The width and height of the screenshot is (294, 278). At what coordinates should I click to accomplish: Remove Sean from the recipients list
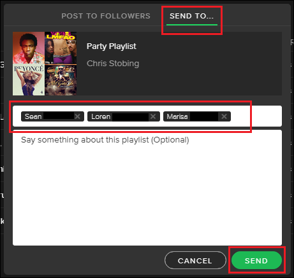click(77, 116)
